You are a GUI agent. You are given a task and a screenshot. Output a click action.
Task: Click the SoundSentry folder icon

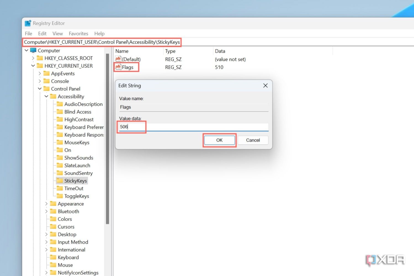click(x=60, y=173)
